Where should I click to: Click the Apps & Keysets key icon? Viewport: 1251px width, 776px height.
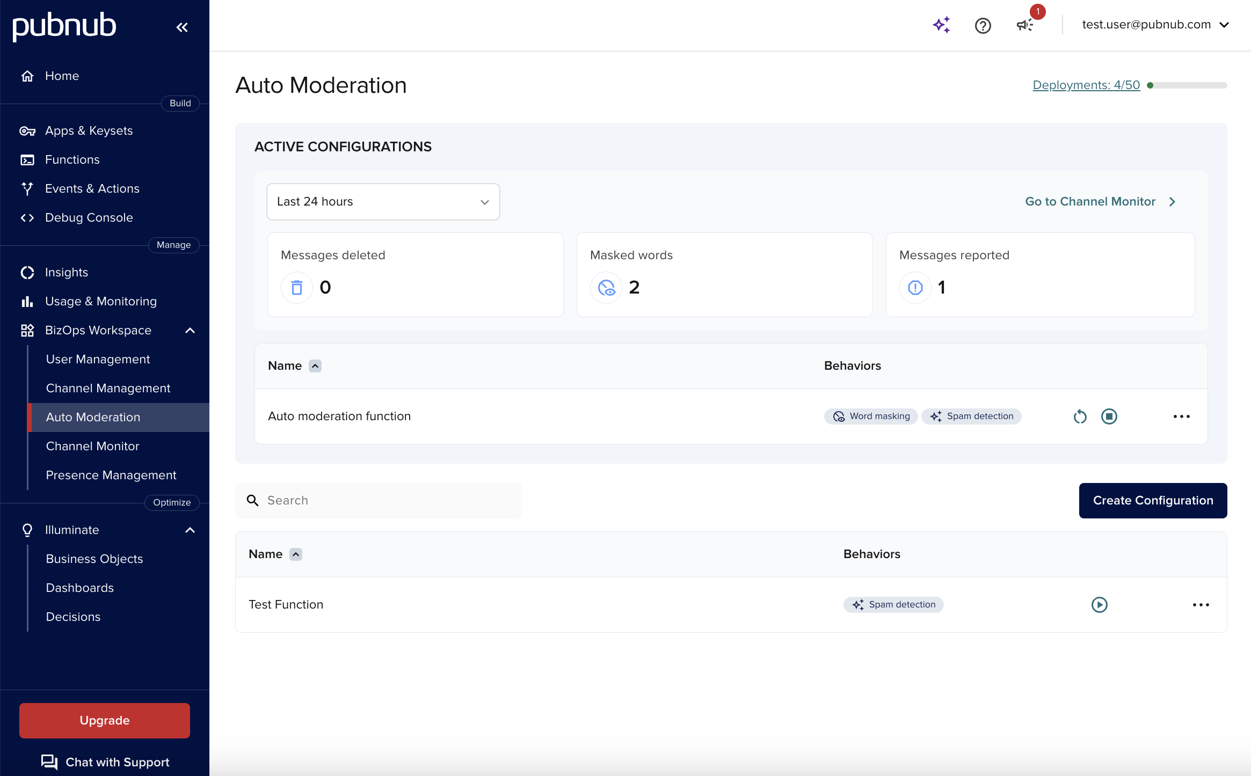click(x=27, y=131)
